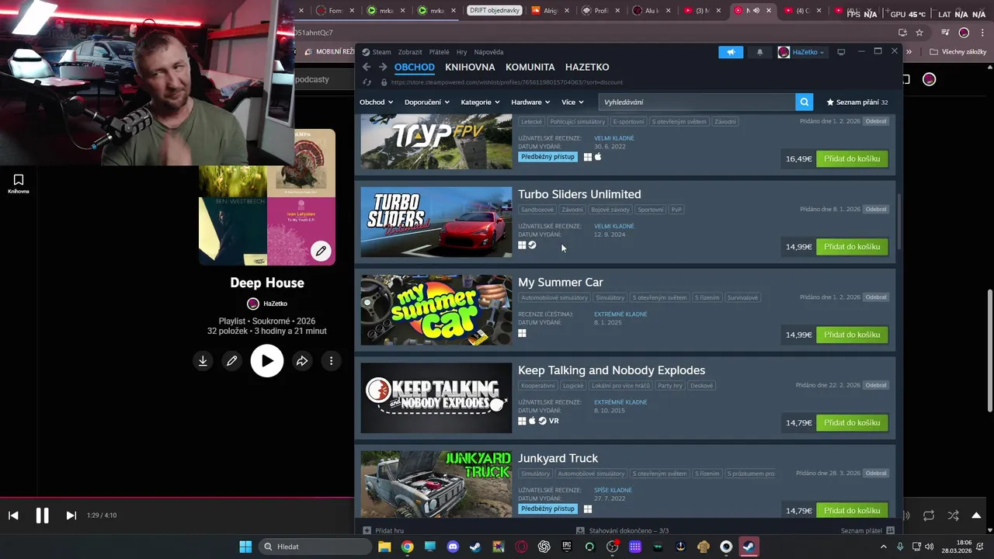Image resolution: width=994 pixels, height=559 pixels.
Task: Open the Zobrazit menu
Action: tap(410, 52)
